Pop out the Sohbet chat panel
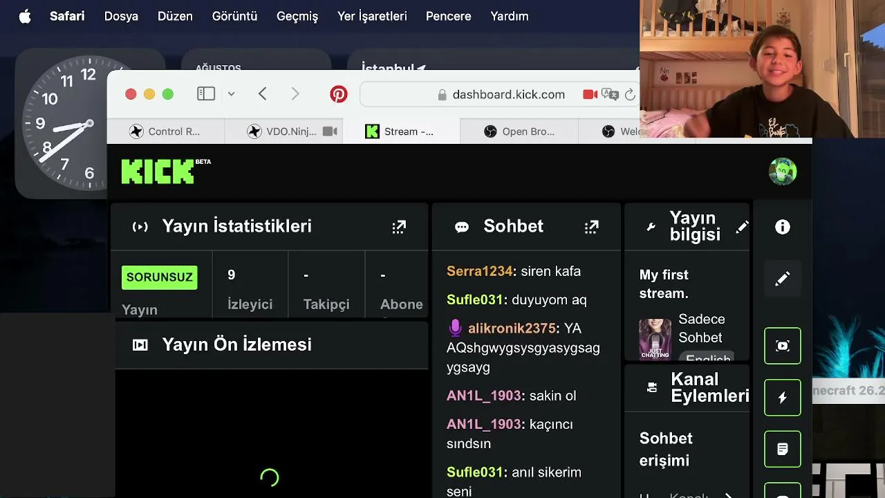 click(591, 227)
